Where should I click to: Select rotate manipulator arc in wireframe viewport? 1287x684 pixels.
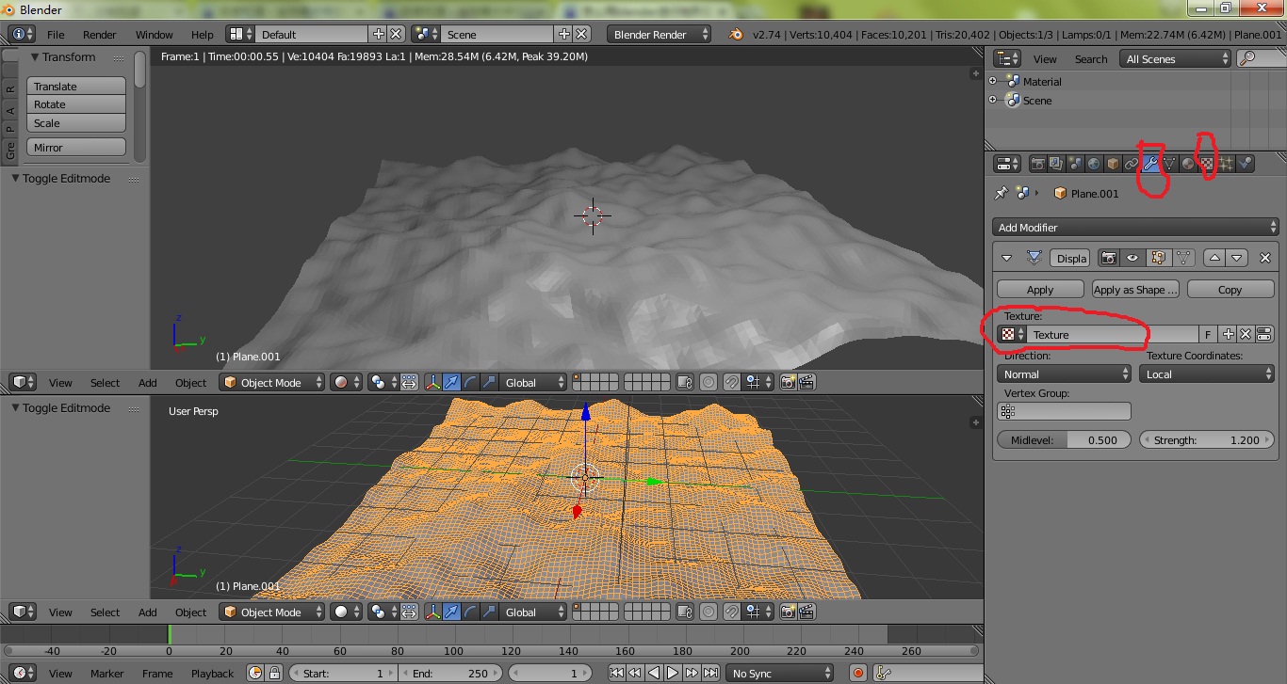(471, 612)
